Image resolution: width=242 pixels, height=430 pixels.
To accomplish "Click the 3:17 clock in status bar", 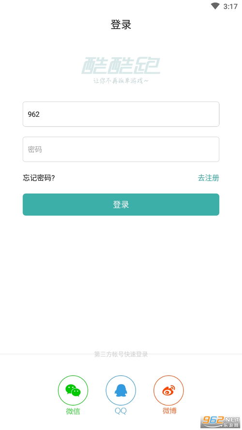I will [x=230, y=6].
